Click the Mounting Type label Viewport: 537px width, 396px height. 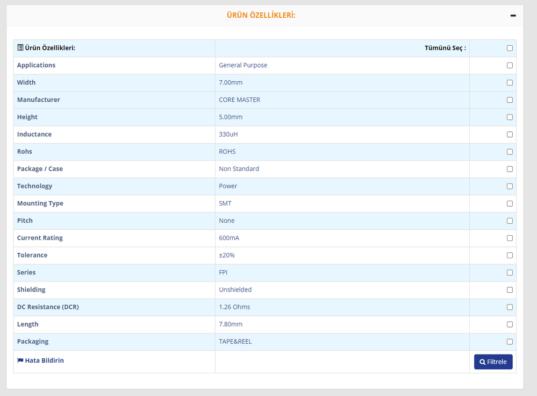click(x=40, y=203)
